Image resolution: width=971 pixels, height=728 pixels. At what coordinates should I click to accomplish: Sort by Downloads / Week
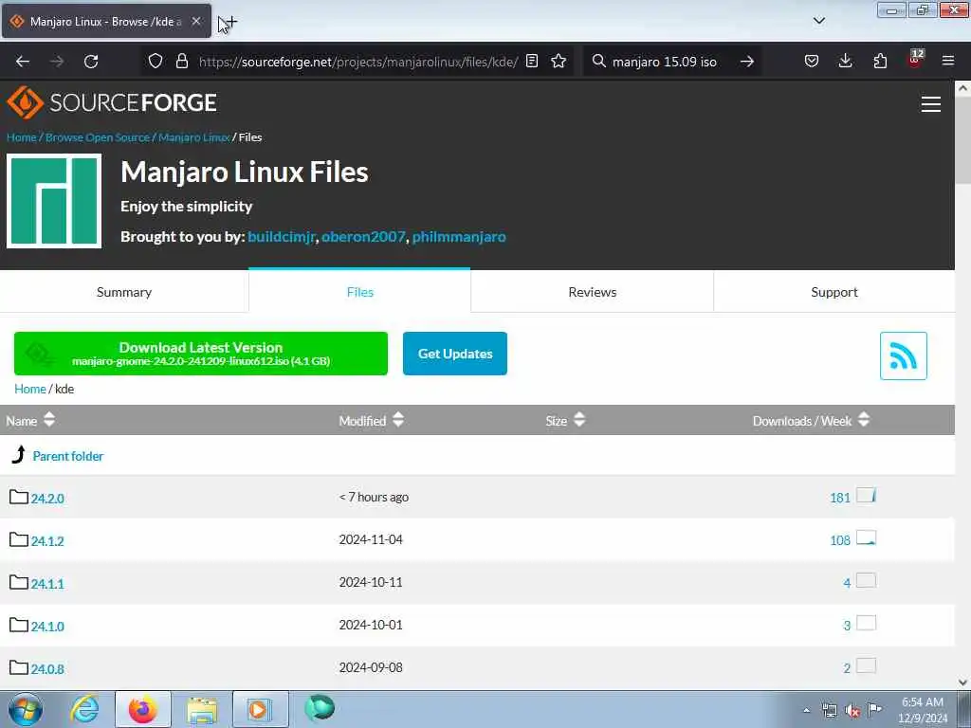(x=811, y=420)
